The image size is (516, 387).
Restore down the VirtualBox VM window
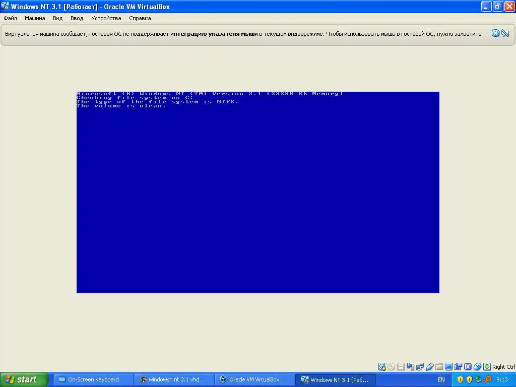[497, 6]
